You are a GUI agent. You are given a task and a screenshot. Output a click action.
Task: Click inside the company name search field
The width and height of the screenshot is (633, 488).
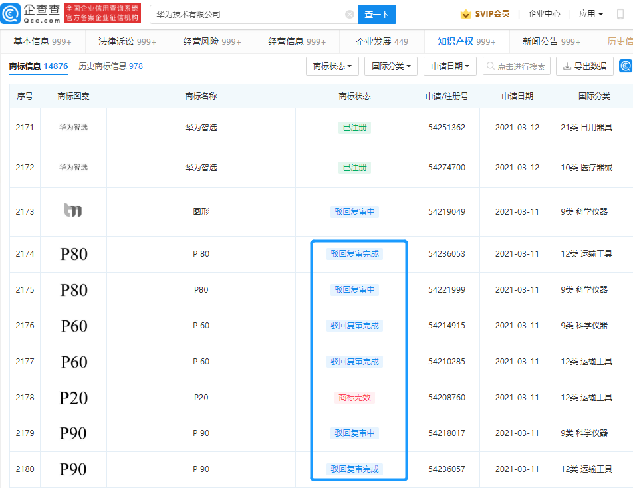tap(253, 14)
